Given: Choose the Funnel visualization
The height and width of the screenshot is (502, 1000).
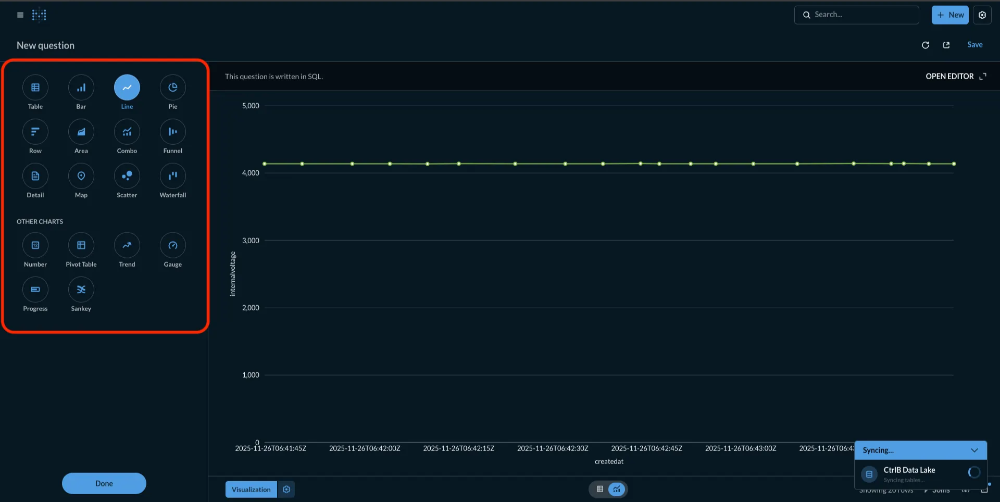Looking at the screenshot, I should pyautogui.click(x=172, y=136).
